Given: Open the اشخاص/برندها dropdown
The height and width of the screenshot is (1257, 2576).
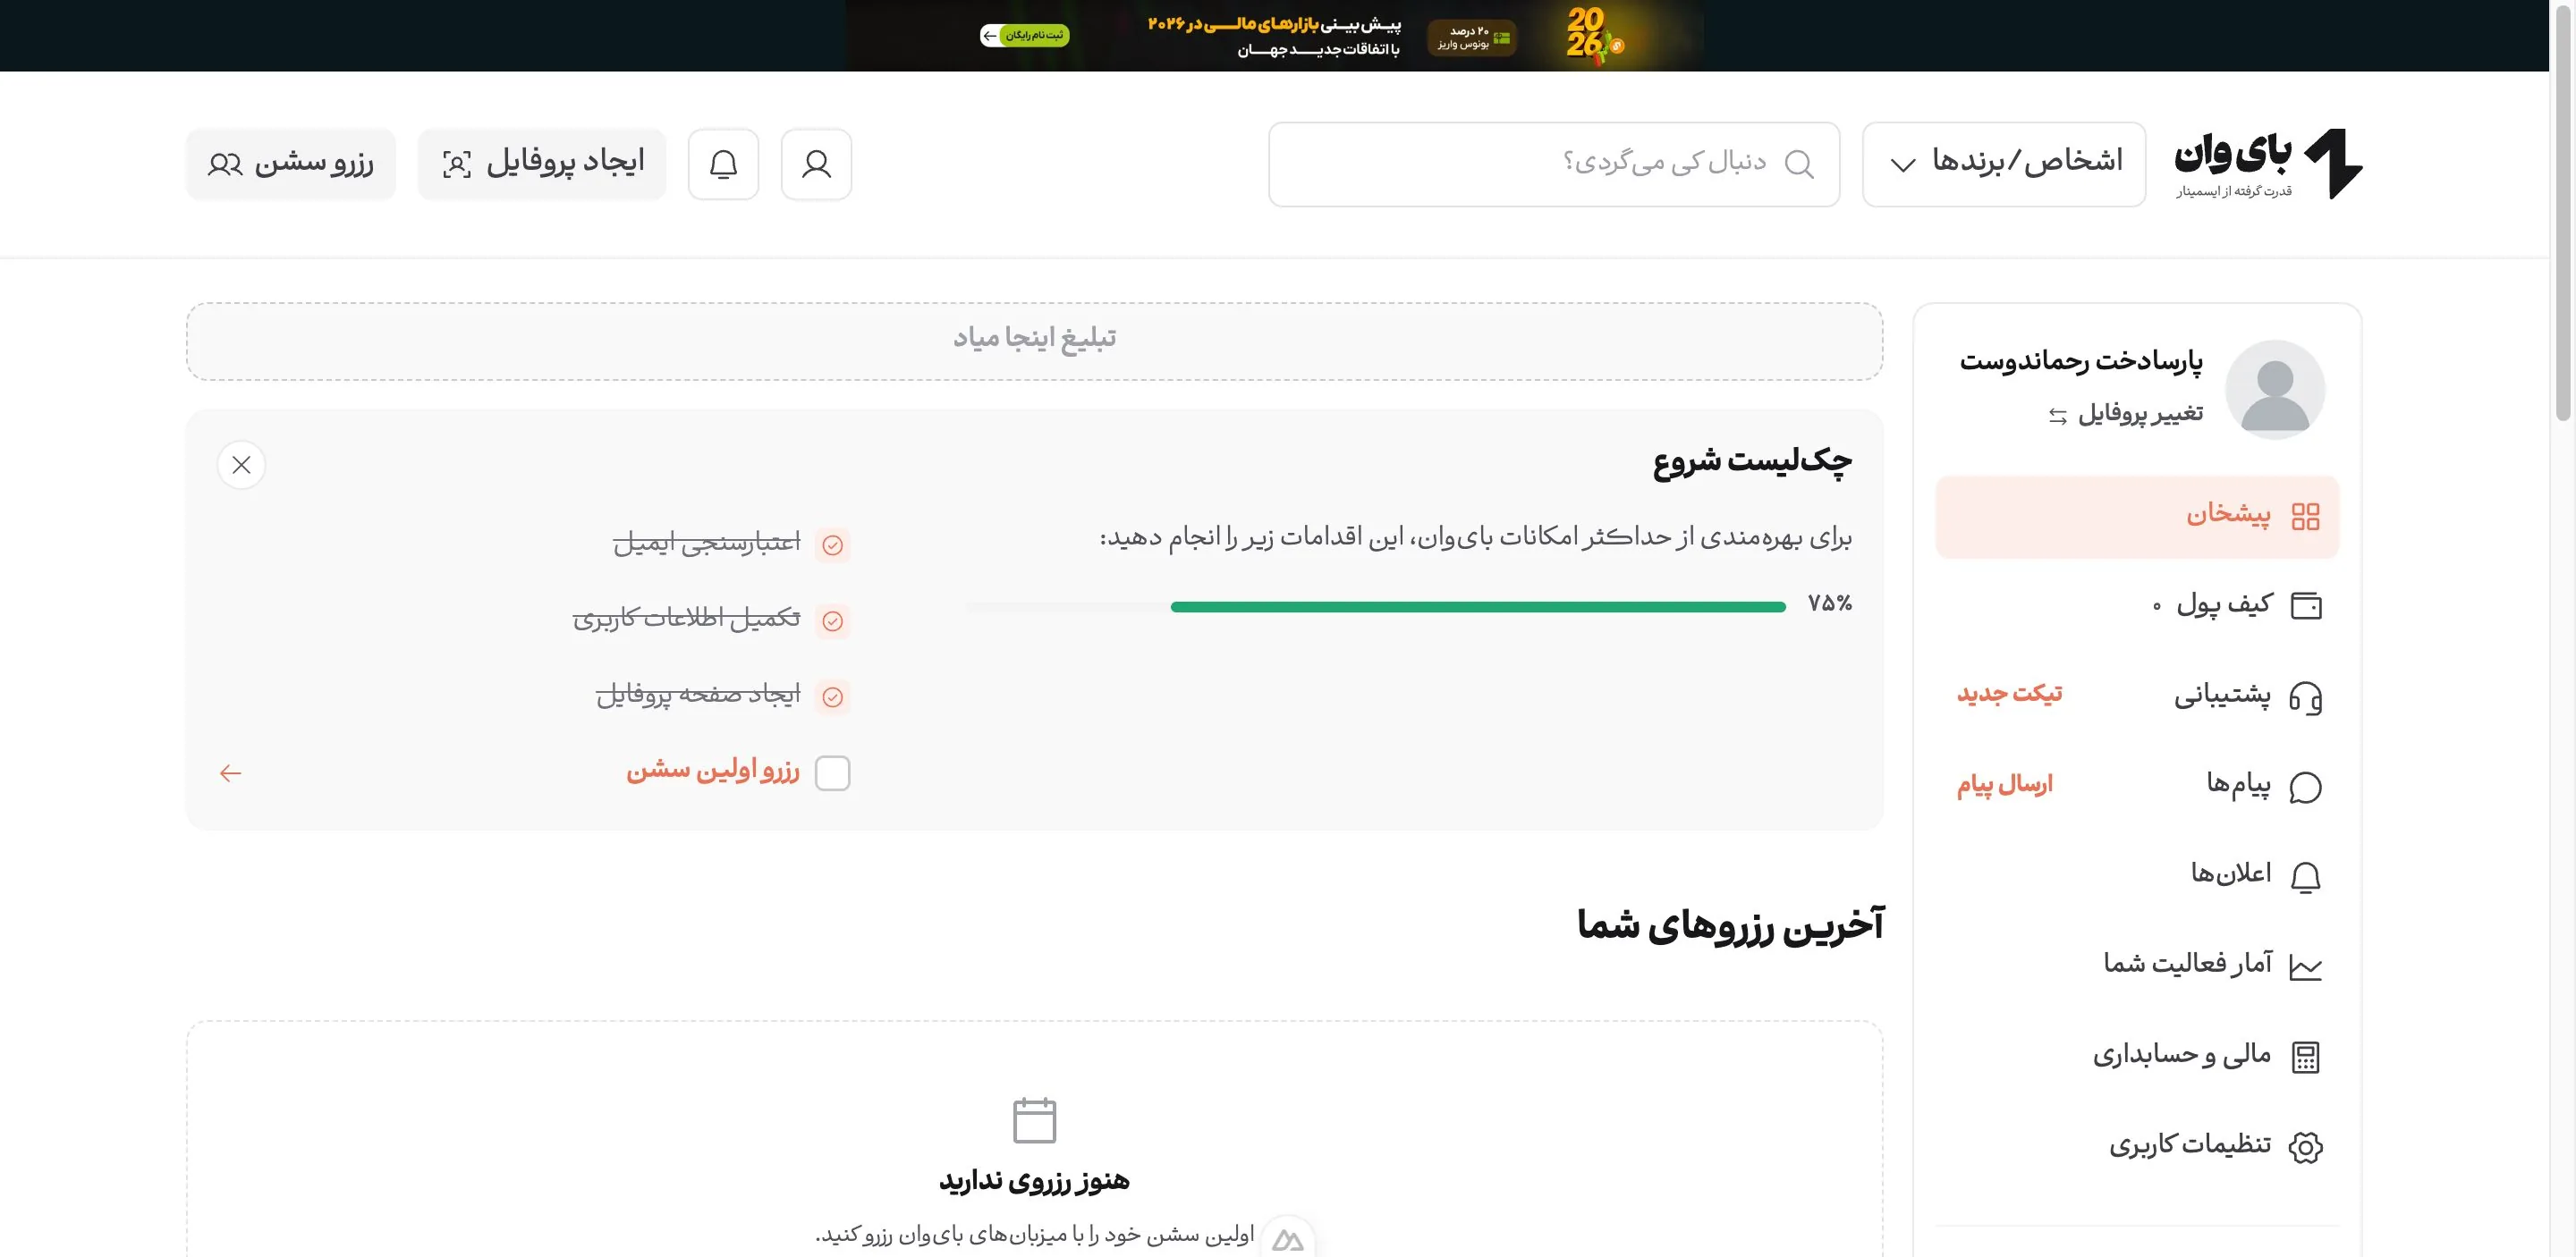Looking at the screenshot, I should (x=2003, y=164).
